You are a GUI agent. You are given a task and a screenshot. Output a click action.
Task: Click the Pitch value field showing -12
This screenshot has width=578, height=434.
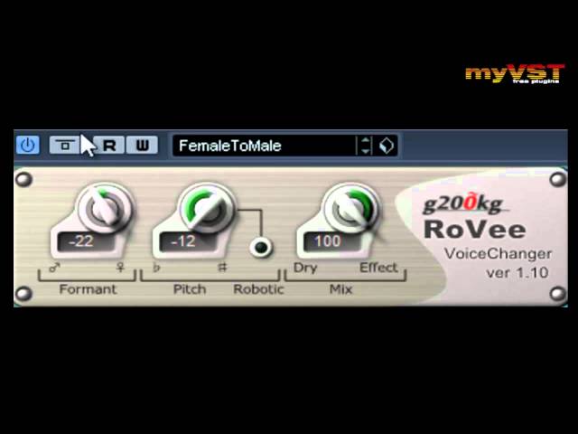tap(188, 241)
